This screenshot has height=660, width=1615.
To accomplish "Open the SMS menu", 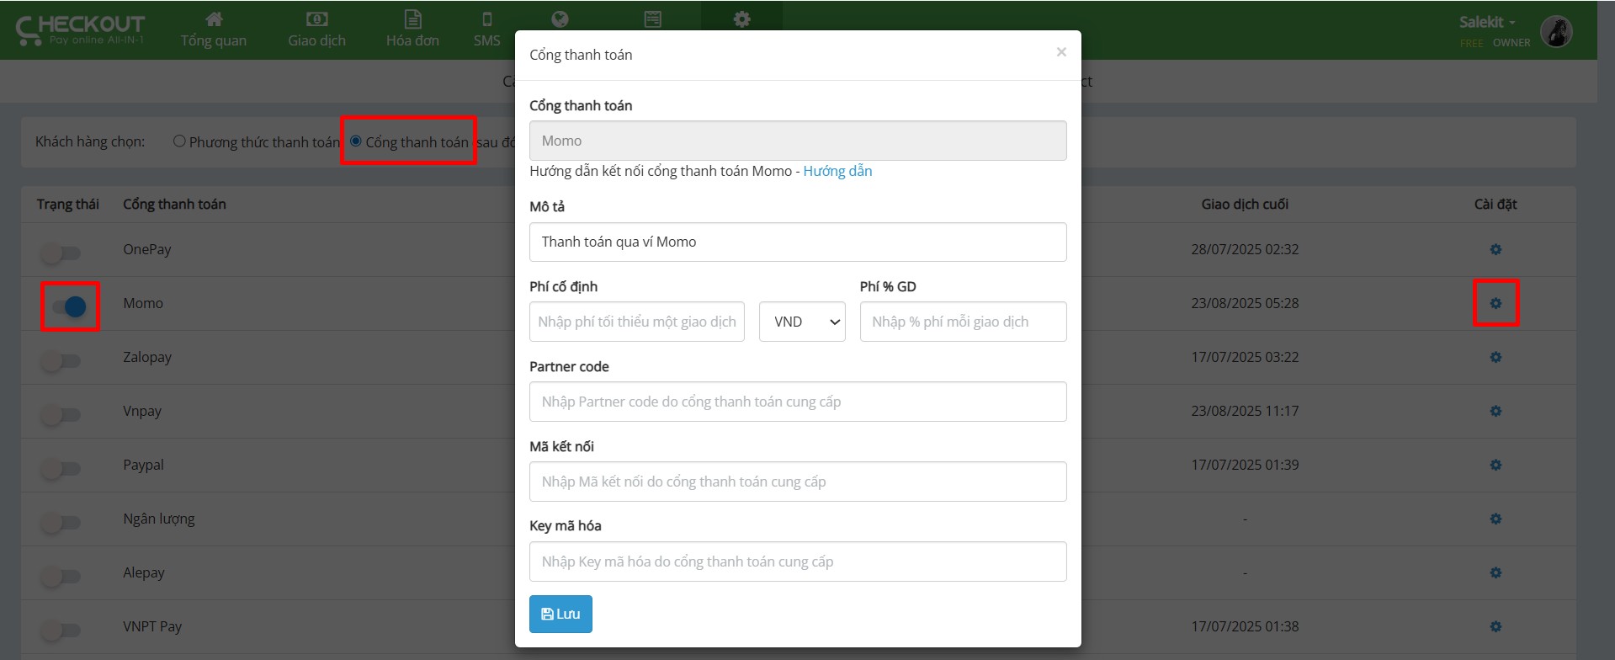I will pos(486,30).
